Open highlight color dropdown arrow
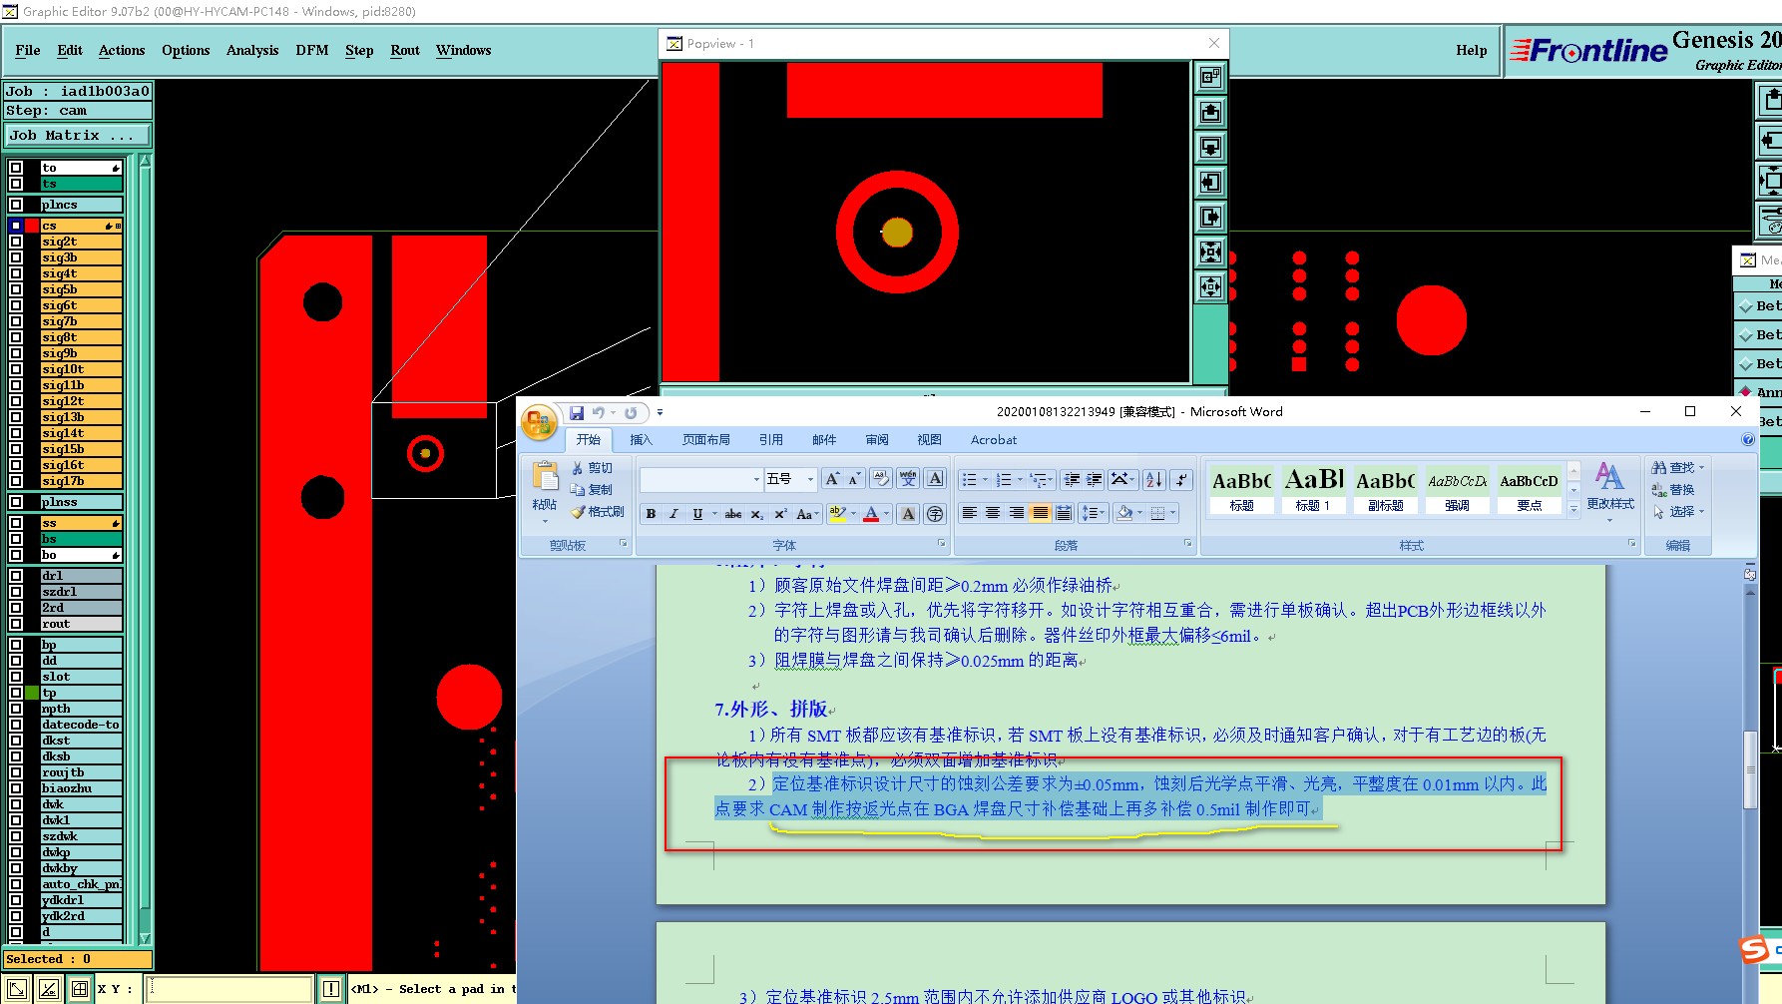This screenshot has height=1004, width=1782. (x=853, y=514)
